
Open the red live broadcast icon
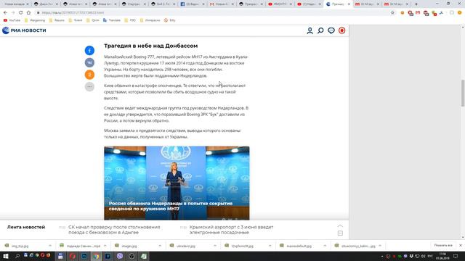(x=342, y=30)
